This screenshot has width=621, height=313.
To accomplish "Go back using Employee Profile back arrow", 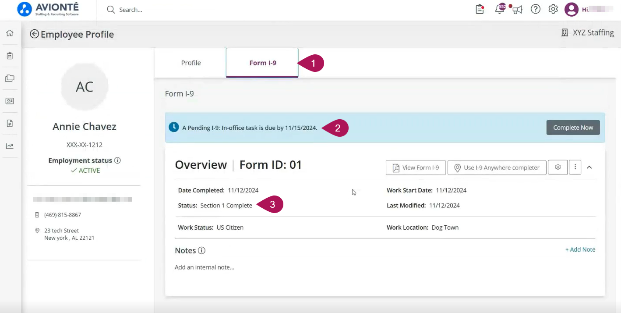I will [34, 34].
